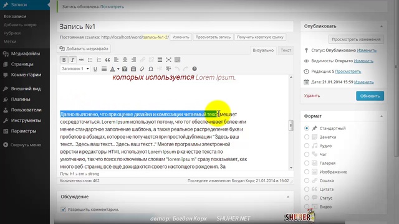
Task: Insert a numbered list
Action: click(99, 60)
